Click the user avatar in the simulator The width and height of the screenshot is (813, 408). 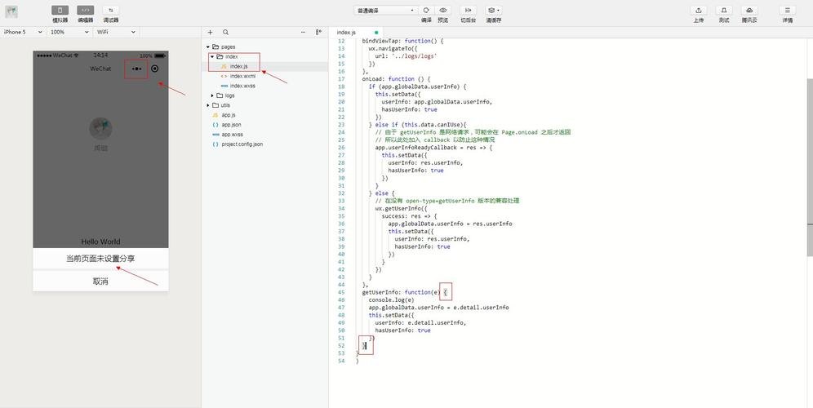pyautogui.click(x=100, y=129)
